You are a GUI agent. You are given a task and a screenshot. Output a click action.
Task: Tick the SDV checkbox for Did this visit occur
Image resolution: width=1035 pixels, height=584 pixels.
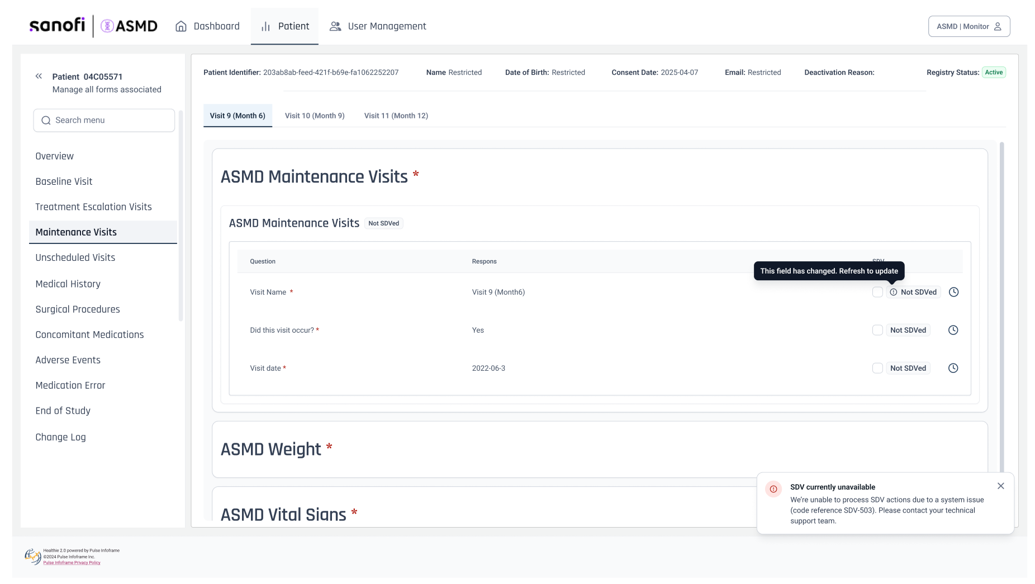tap(877, 330)
